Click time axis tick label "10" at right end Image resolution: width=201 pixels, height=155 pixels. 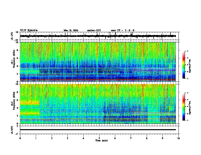178,138
